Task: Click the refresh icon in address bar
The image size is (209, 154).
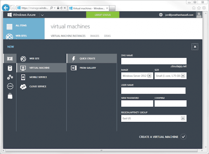Action: click(x=61, y=8)
